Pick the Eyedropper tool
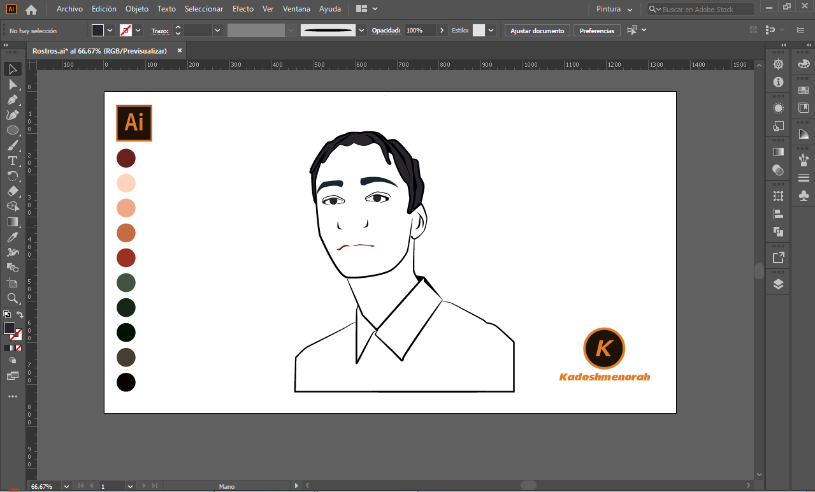The height and width of the screenshot is (492, 815). click(x=12, y=237)
